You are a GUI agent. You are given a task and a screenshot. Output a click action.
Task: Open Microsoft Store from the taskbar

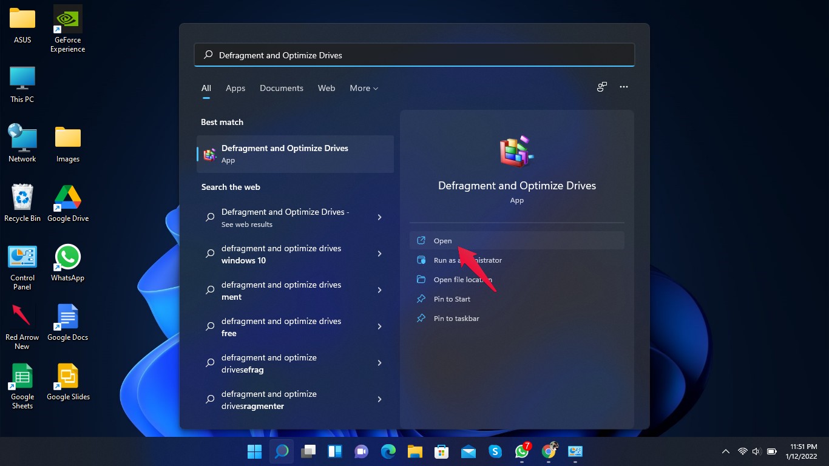point(441,451)
